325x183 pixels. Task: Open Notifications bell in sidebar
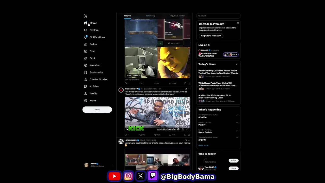[86, 37]
